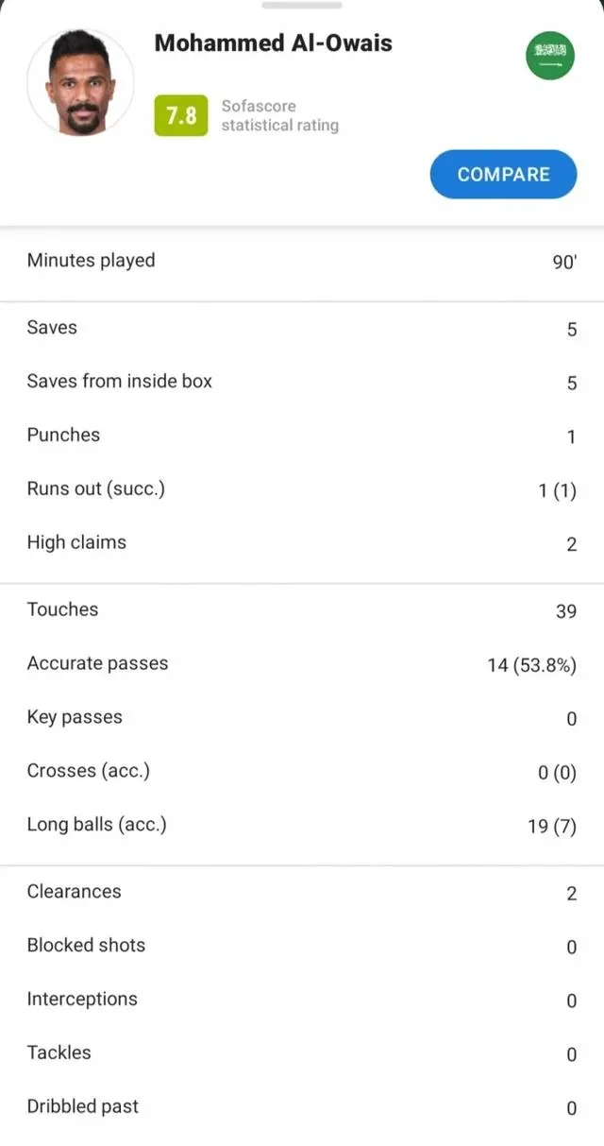Select the Key passes row
The height and width of the screenshot is (1146, 604).
tap(302, 718)
